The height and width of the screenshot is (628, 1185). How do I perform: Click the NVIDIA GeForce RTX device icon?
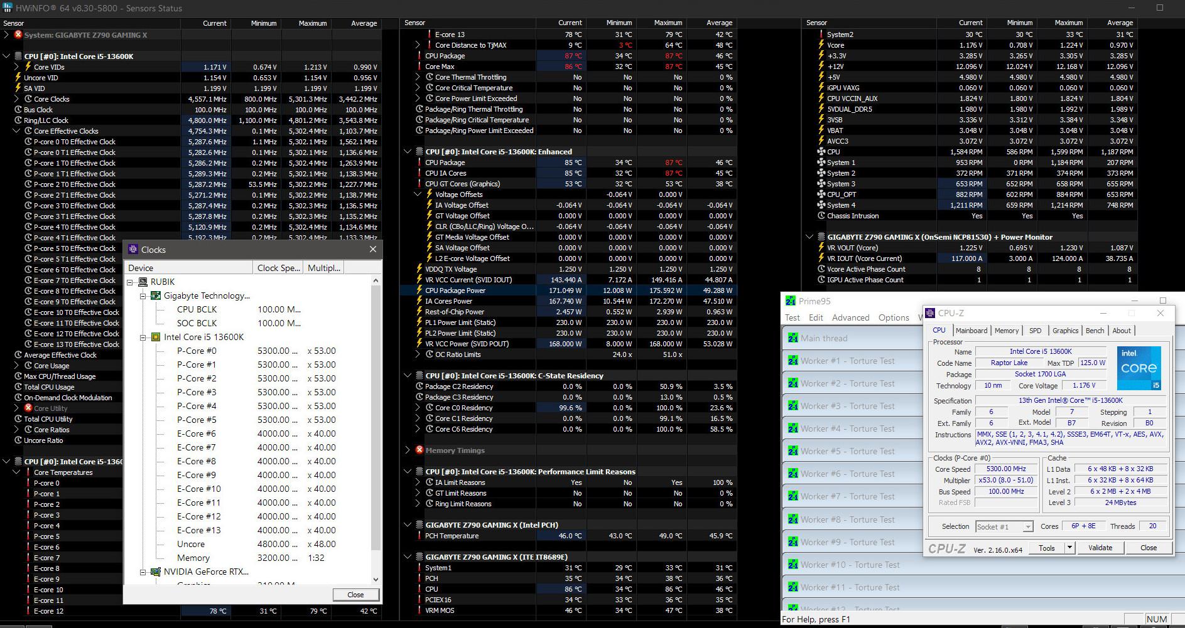[155, 572]
